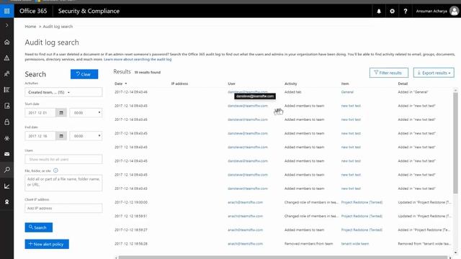Click date 2017-12-12 18:56:28
The width and height of the screenshot is (461, 259).
pos(131,244)
